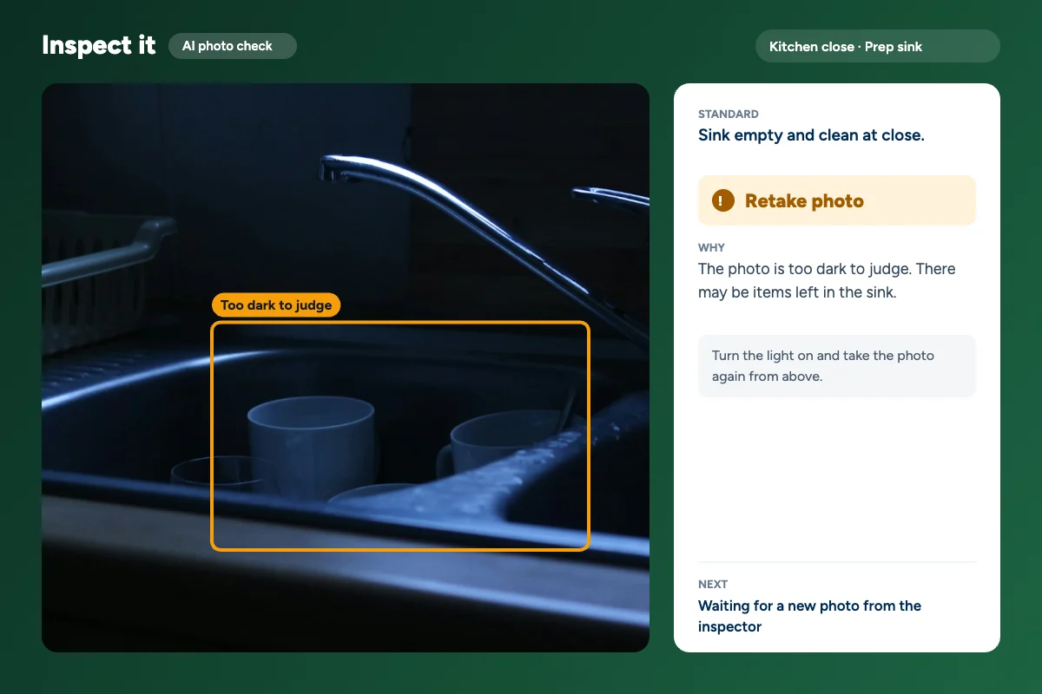Click the "Turn the light on" tip box
Image resolution: width=1042 pixels, height=694 pixels.
[837, 366]
